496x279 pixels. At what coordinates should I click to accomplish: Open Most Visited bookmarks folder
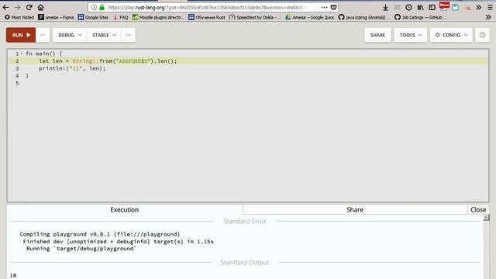(19, 17)
